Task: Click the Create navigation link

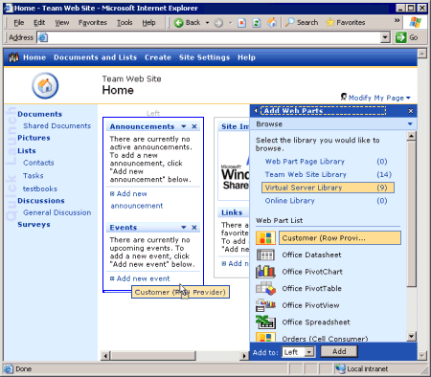Action: pyautogui.click(x=158, y=57)
